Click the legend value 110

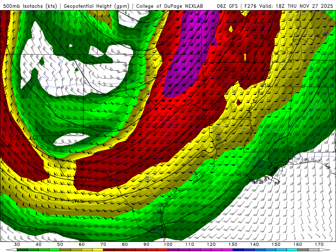coord(190,244)
